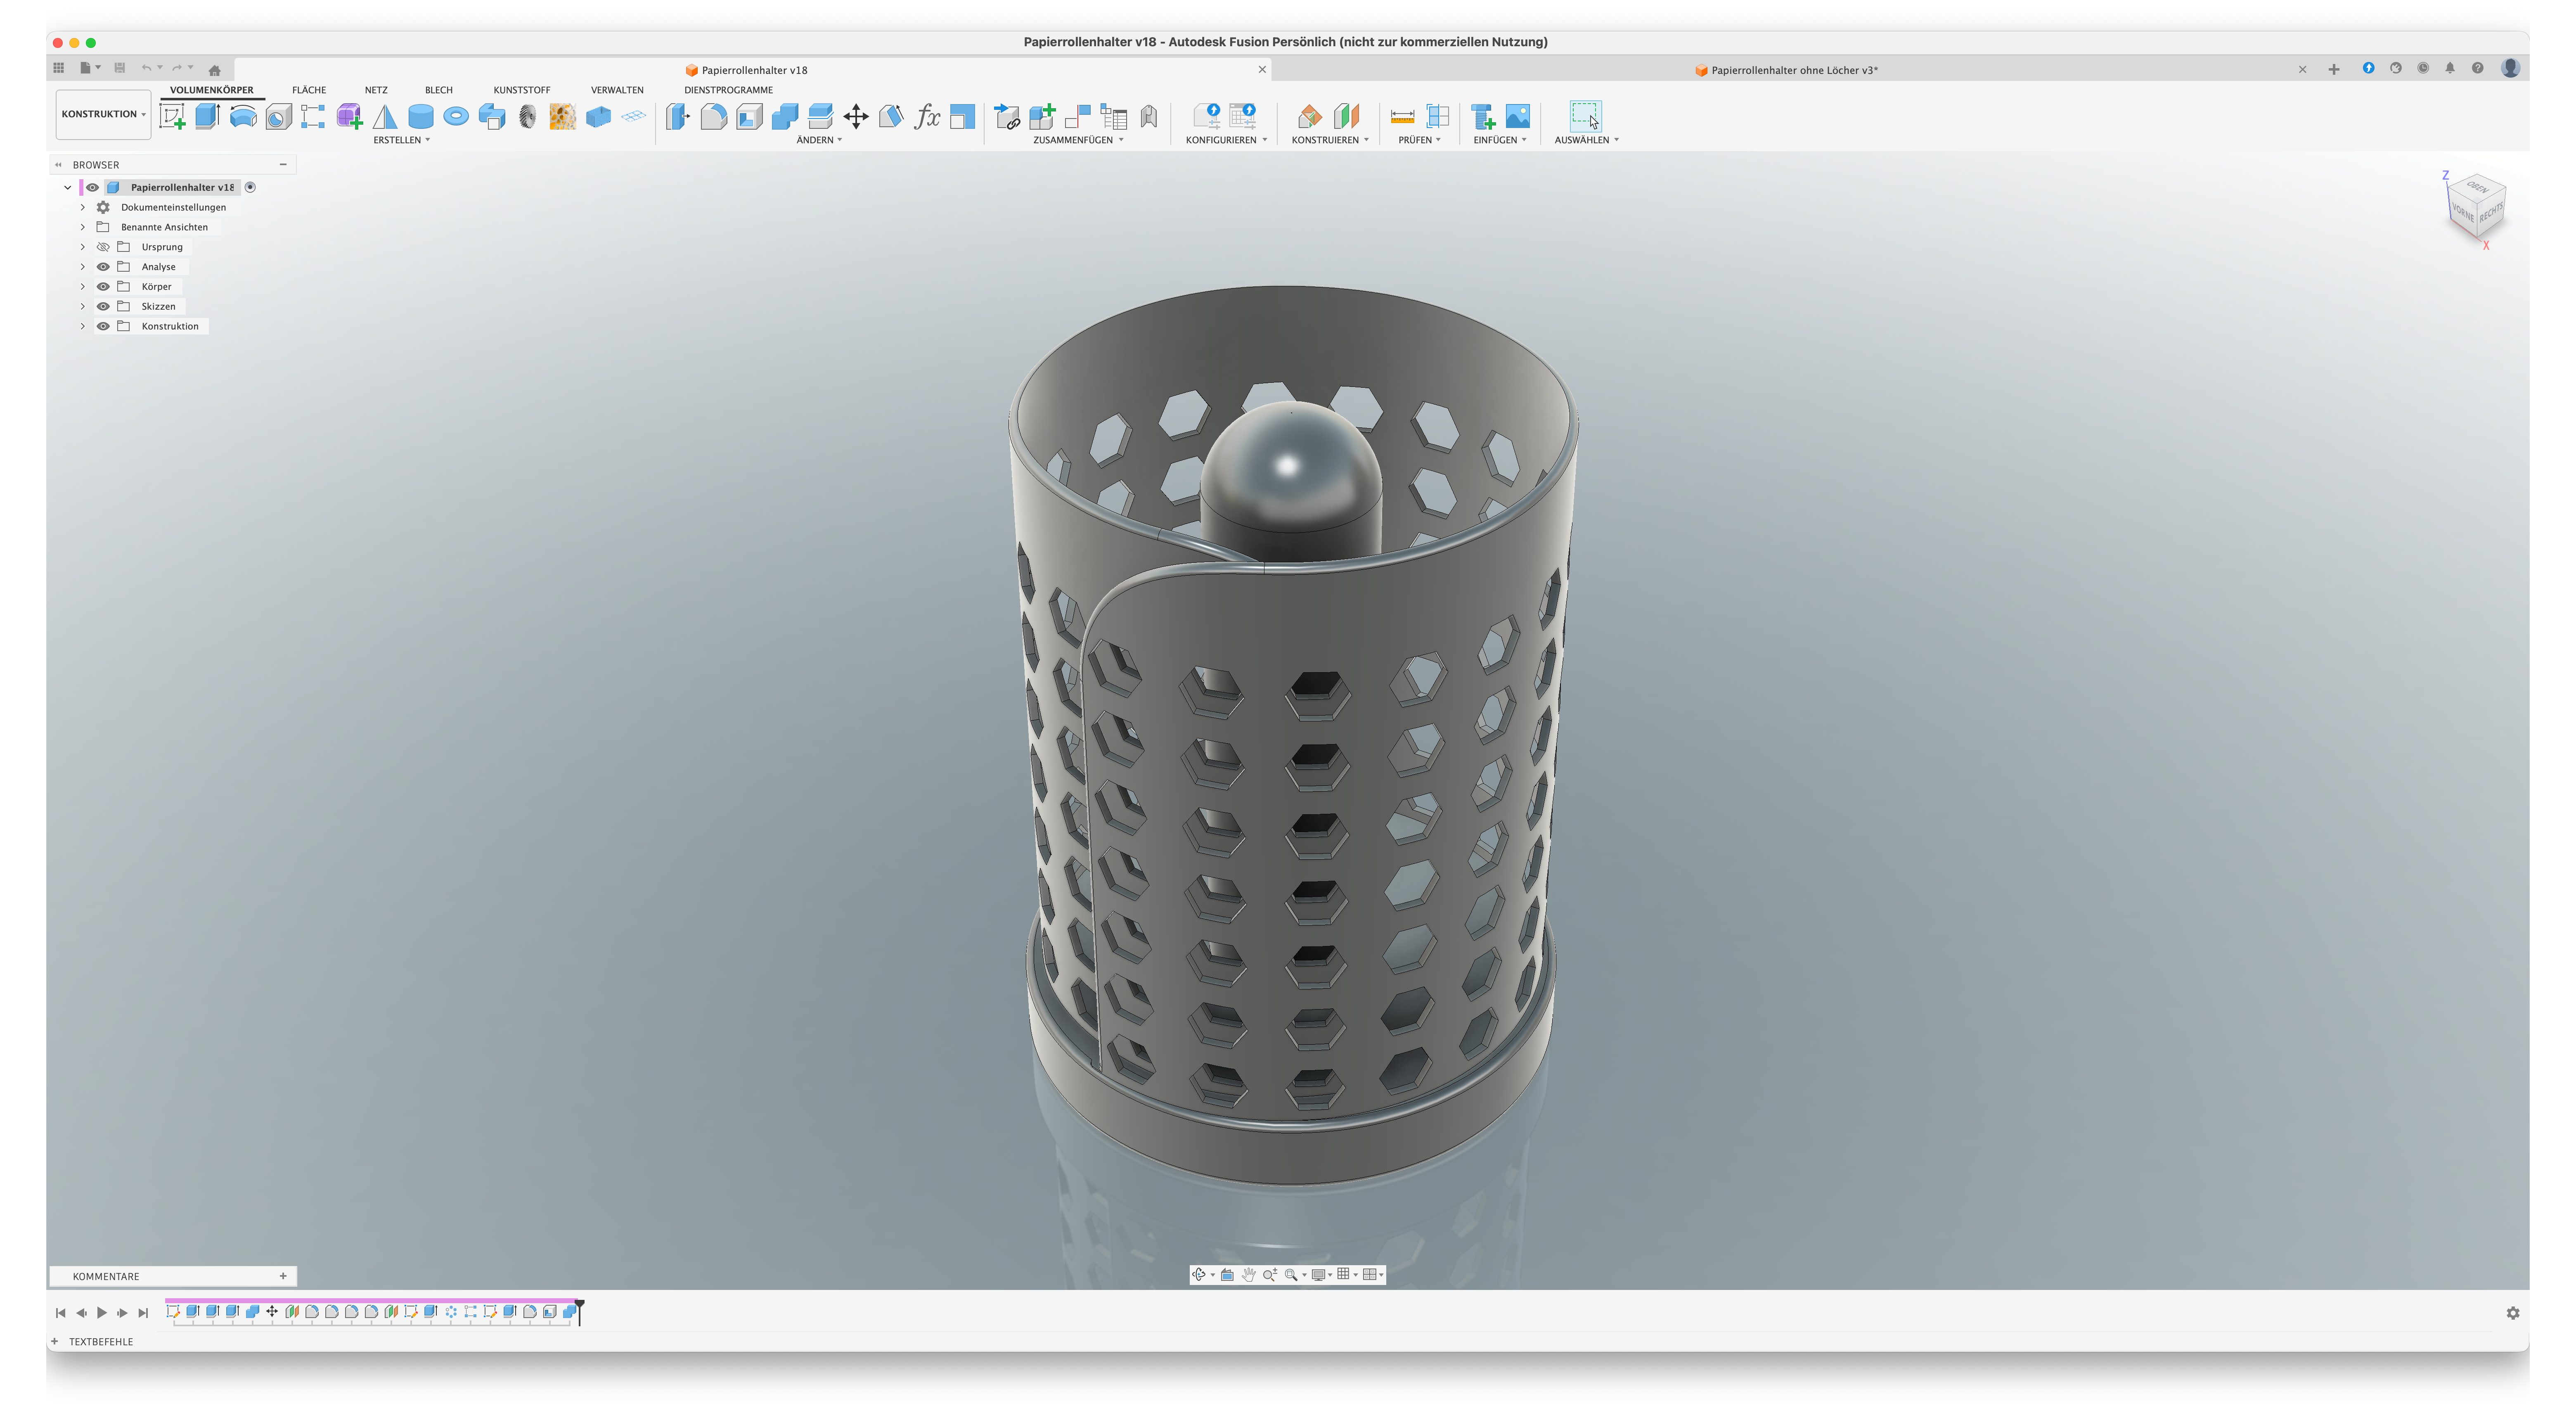Switch to the BLECH tab
This screenshot has height=1413, width=2576.
(x=439, y=90)
